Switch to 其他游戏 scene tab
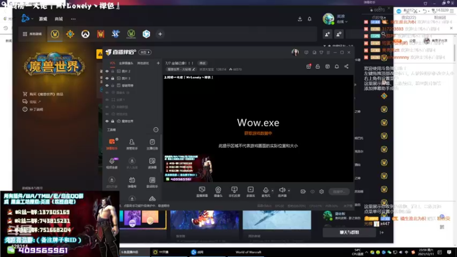 (x=143, y=63)
